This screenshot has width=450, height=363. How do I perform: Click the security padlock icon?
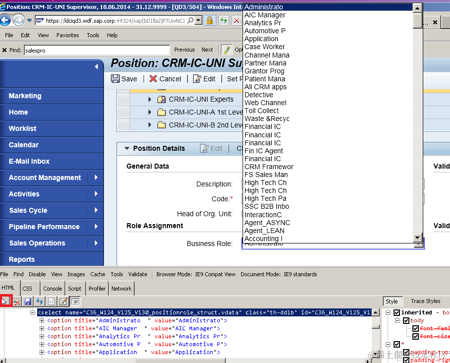(x=210, y=20)
